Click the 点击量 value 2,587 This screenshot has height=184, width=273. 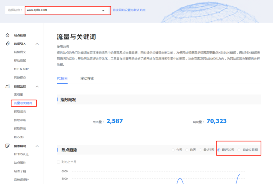115,121
